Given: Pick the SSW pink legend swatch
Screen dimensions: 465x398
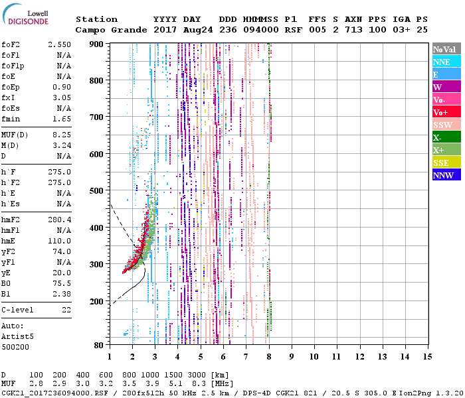Looking at the screenshot, I should tap(446, 125).
